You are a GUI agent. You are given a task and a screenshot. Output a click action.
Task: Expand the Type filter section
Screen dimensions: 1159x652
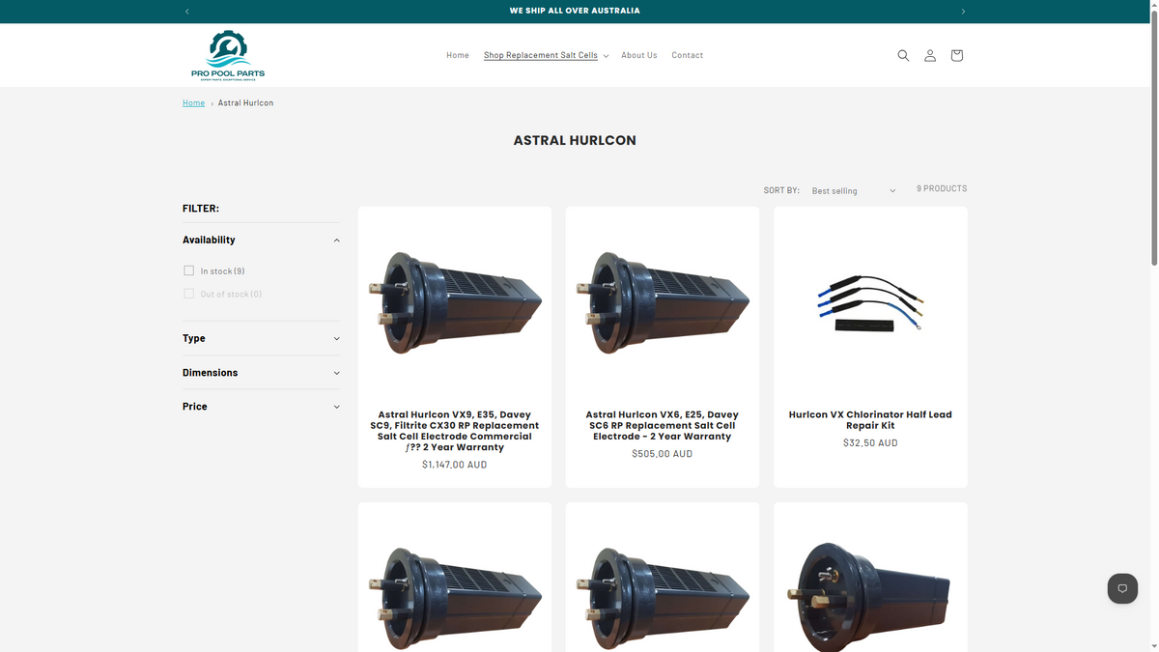tap(261, 338)
